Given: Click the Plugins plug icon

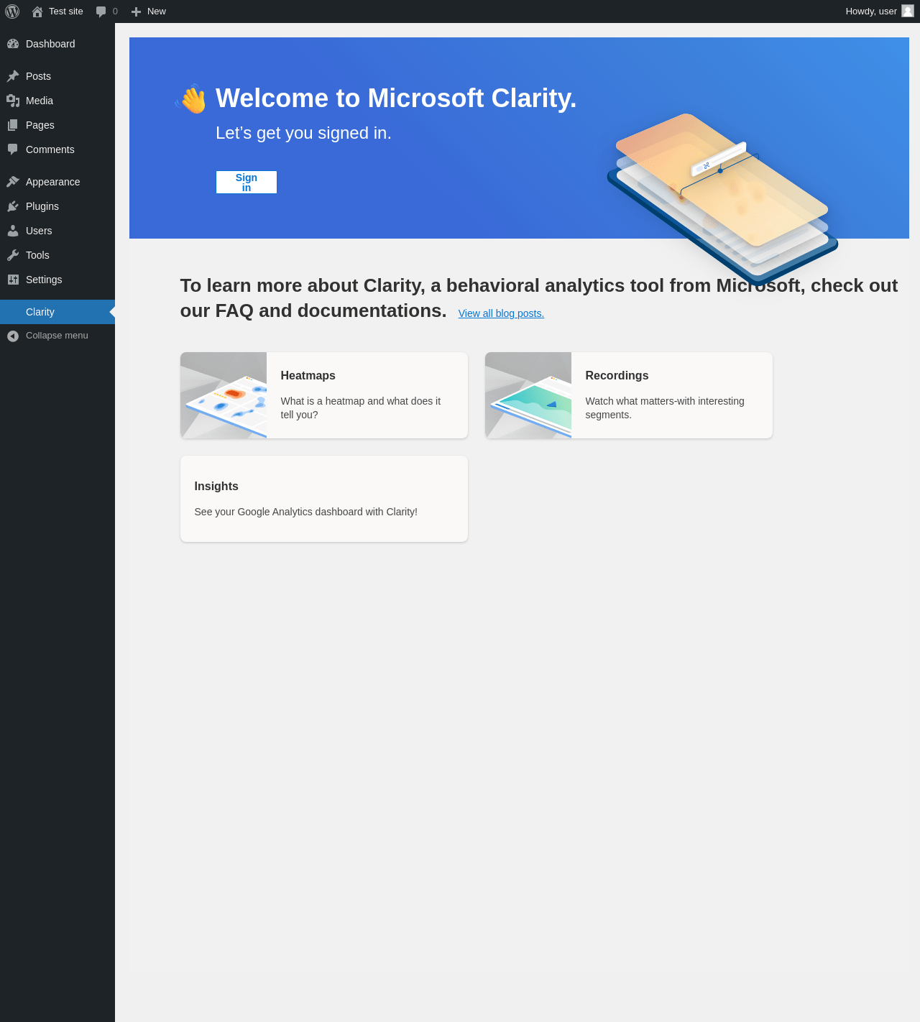Looking at the screenshot, I should (13, 206).
